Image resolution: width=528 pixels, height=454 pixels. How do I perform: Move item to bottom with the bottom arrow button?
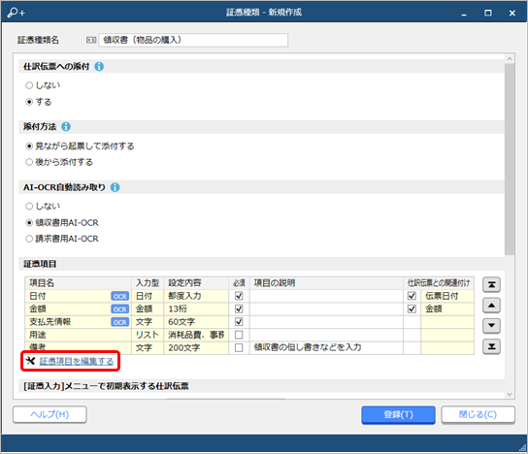[x=491, y=346]
